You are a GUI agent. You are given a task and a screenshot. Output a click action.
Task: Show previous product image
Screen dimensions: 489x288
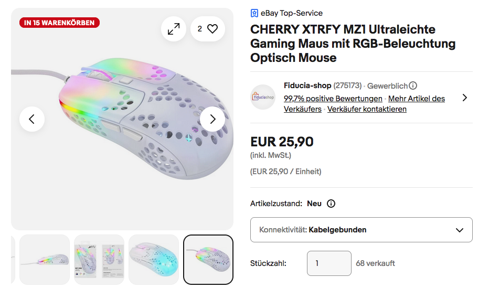coord(32,119)
